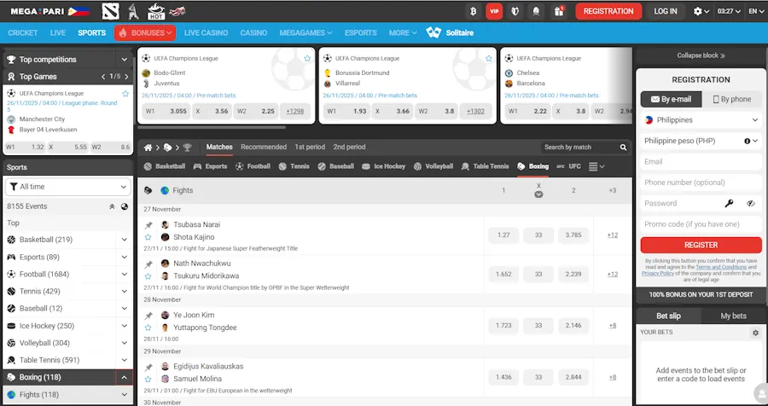This screenshot has width=768, height=406.
Task: Switch to 1st period tab
Action: coord(310,147)
